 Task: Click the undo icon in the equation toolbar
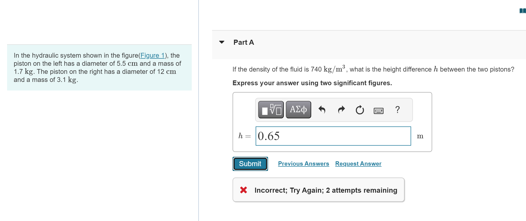322,109
